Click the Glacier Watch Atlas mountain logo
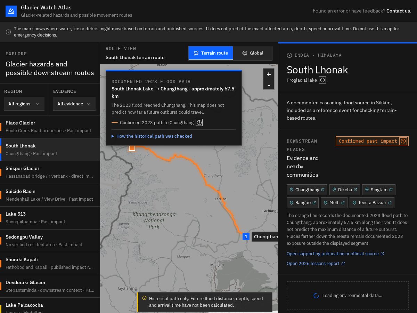Image resolution: width=417 pixels, height=313 pixels. (x=11, y=11)
